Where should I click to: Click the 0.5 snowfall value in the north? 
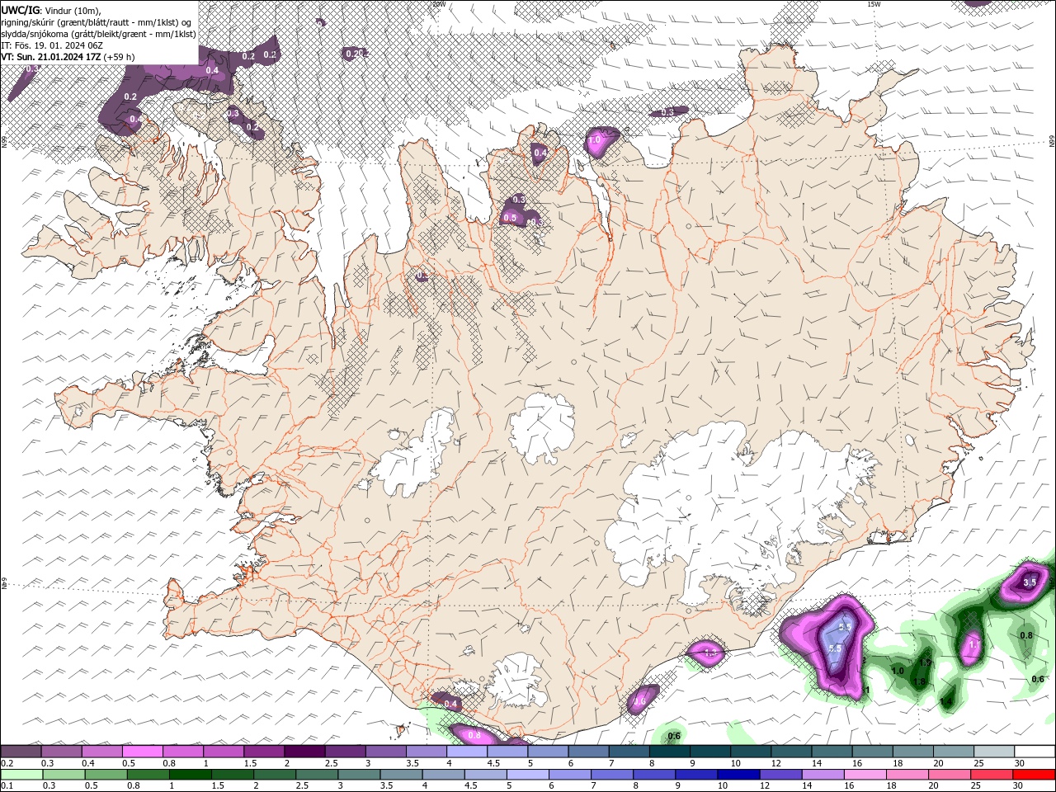pos(509,218)
